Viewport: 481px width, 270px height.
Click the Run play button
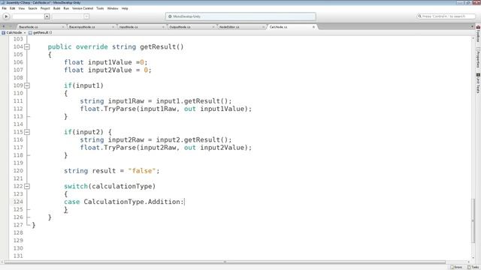6,16
